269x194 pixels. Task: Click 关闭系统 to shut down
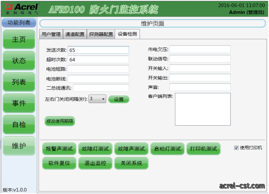coord(131,163)
